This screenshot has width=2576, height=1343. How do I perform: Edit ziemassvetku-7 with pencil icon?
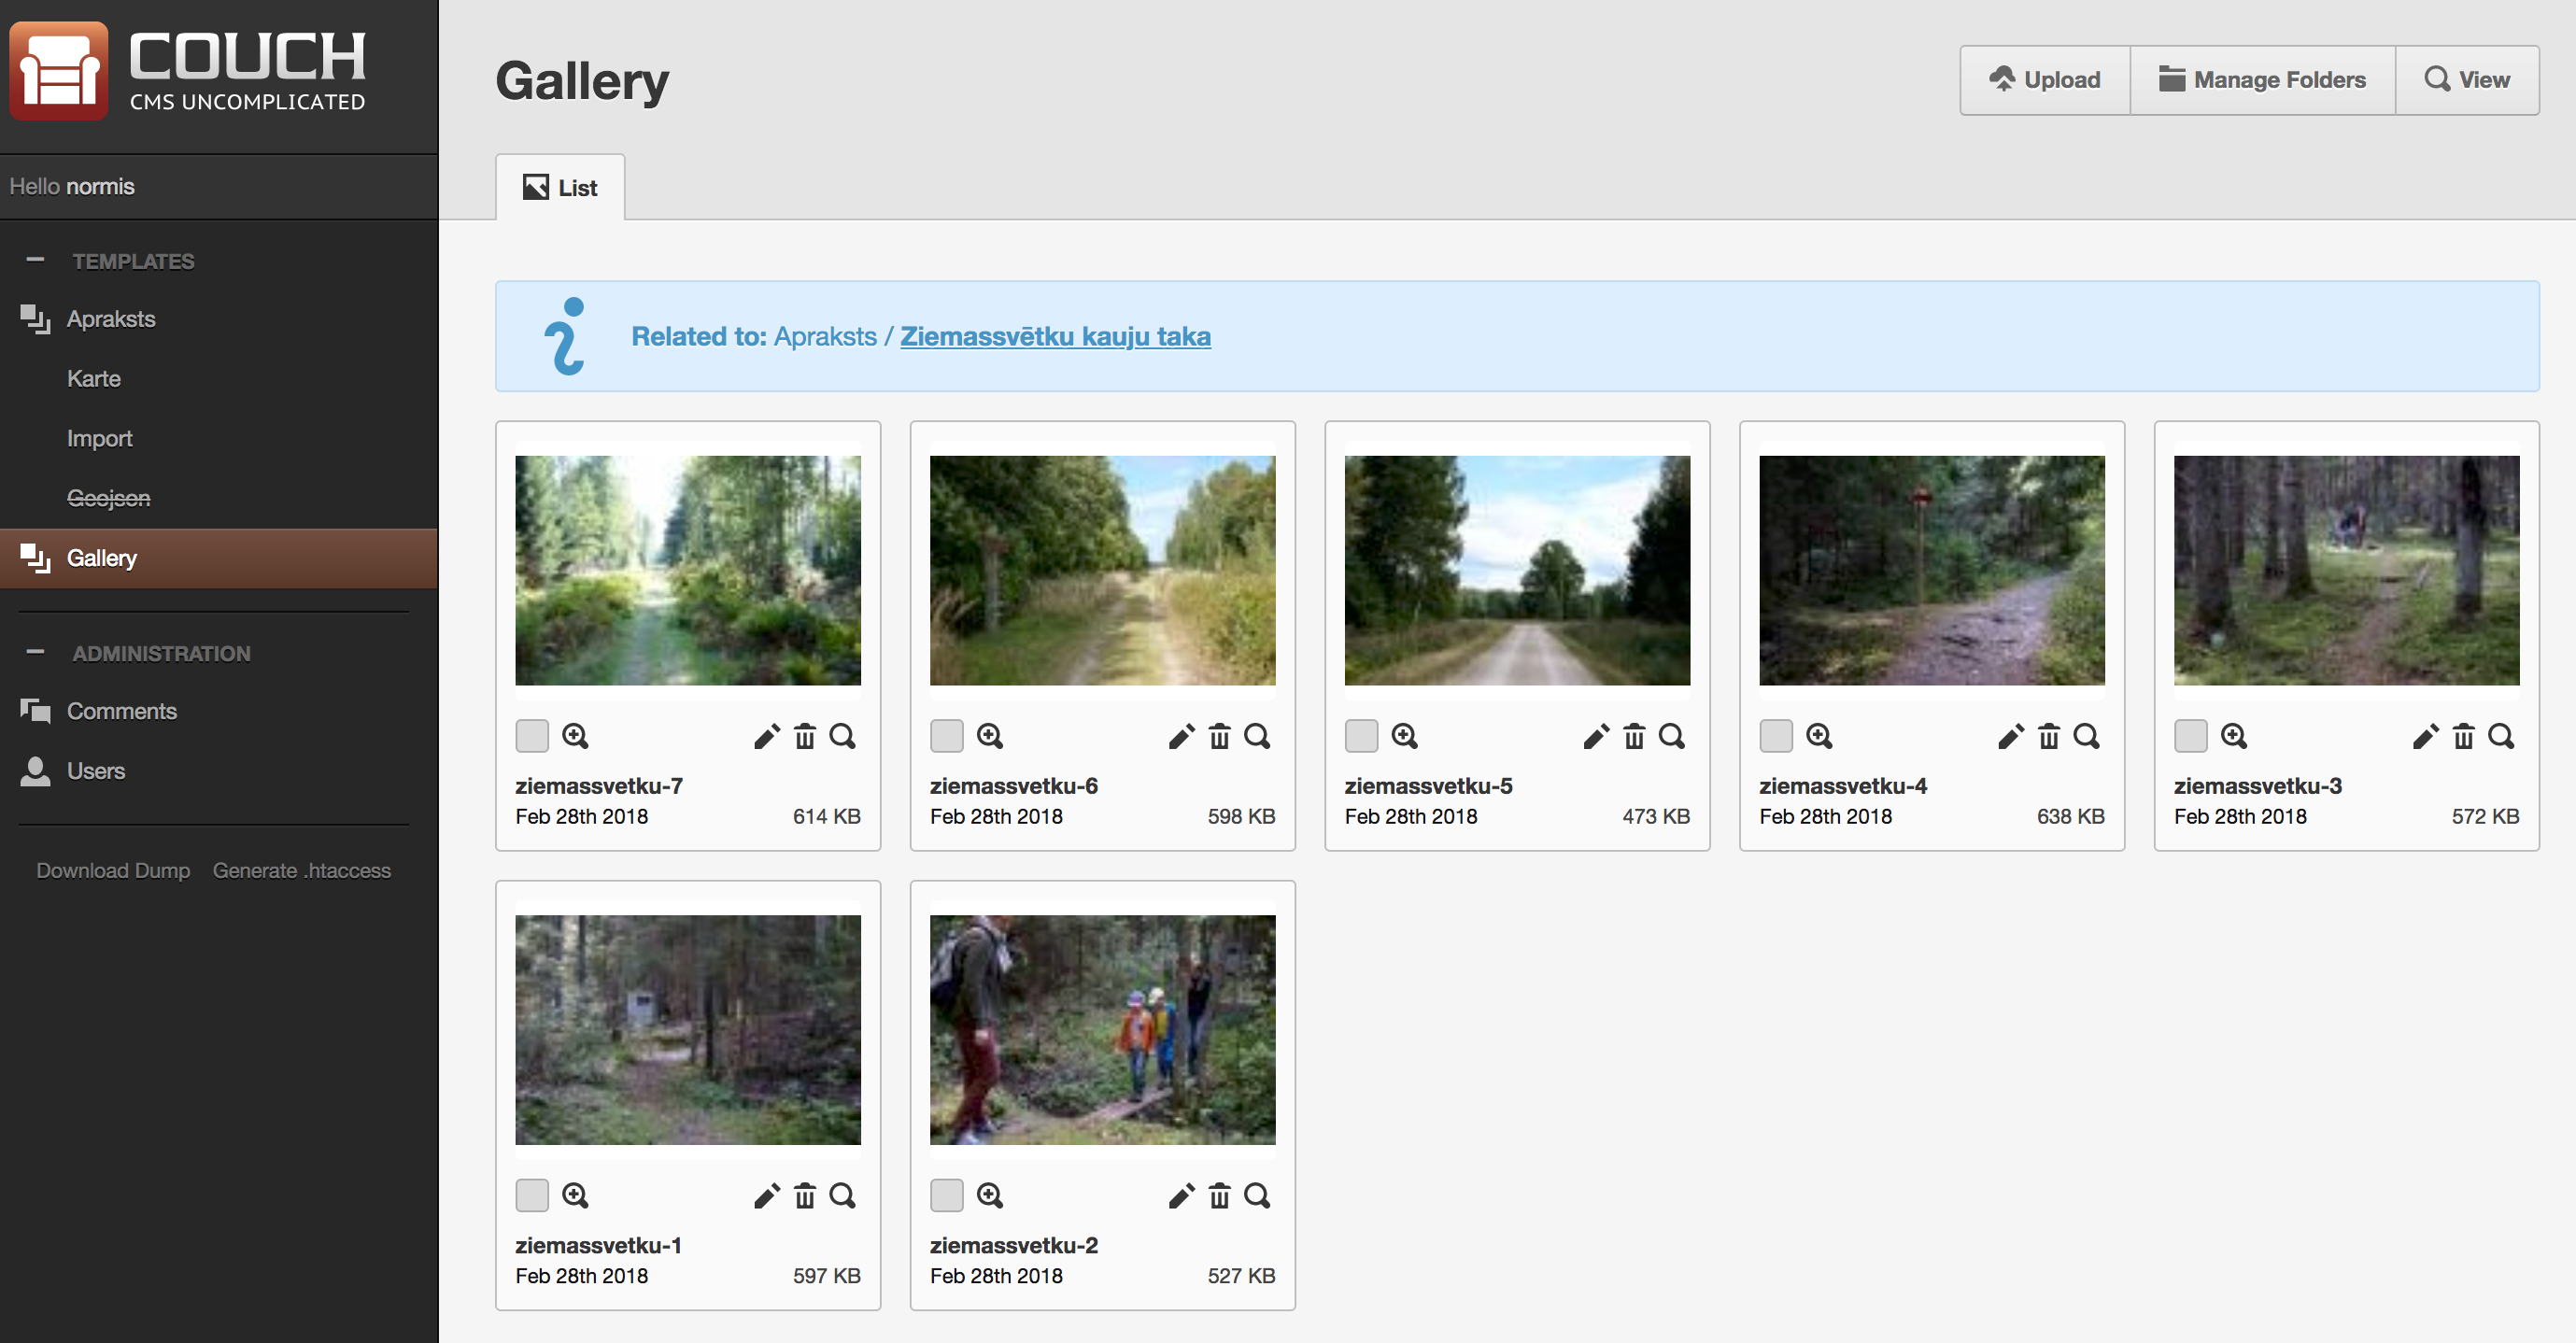(767, 736)
